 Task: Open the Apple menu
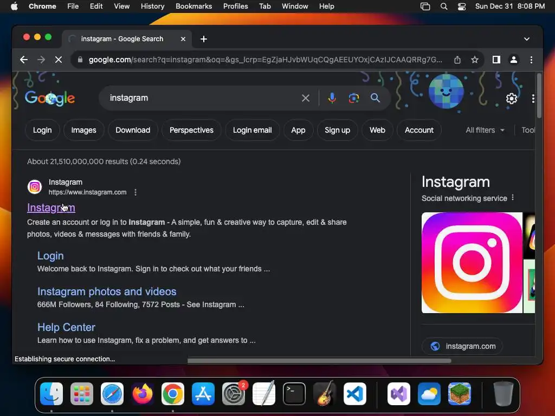tap(14, 6)
